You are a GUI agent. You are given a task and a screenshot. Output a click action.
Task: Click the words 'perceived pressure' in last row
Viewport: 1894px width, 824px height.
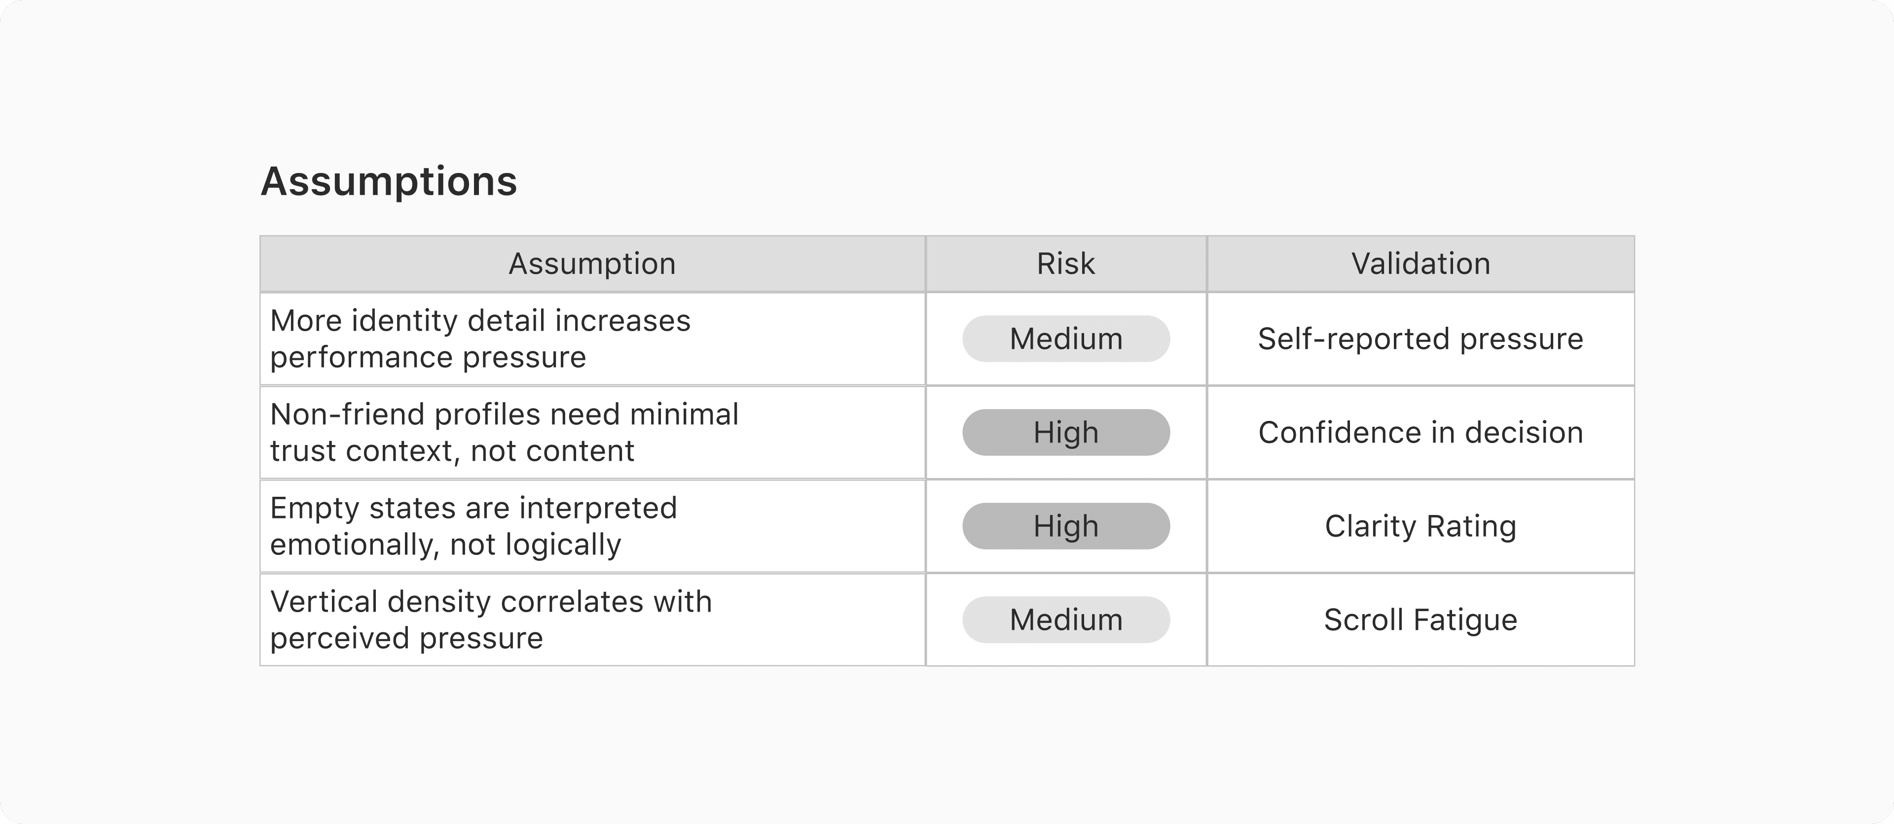[406, 638]
